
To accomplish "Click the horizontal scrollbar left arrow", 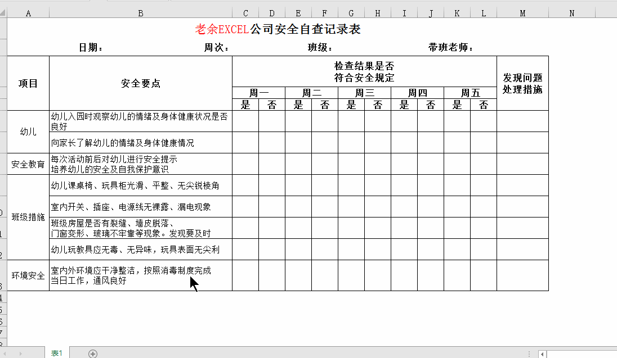I will tap(542, 354).
